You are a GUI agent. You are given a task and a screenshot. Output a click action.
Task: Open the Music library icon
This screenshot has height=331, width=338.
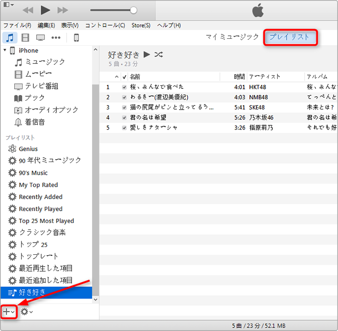click(10, 38)
